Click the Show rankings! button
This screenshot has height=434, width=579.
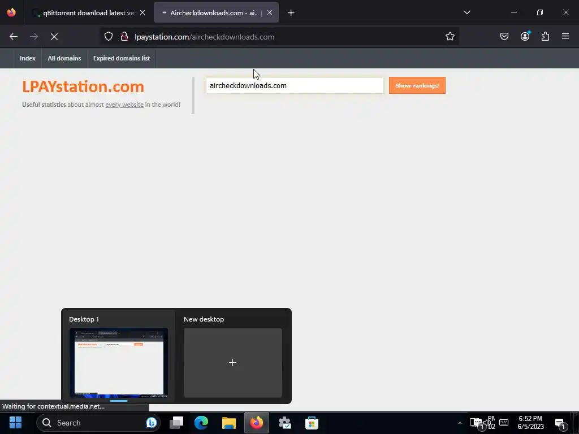coord(417,86)
